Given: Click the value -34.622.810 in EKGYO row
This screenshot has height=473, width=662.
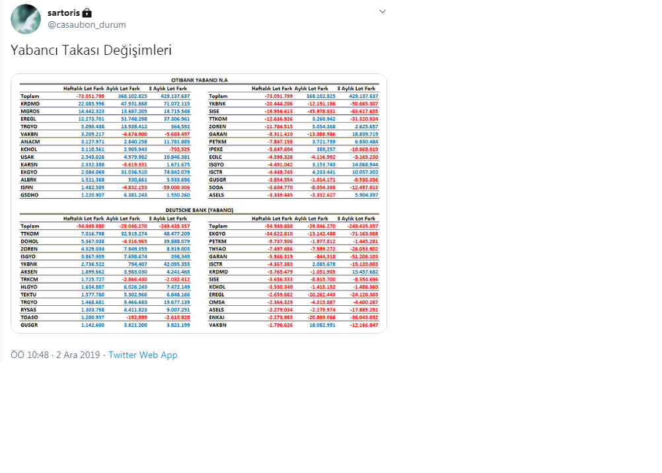Looking at the screenshot, I should click(279, 234).
